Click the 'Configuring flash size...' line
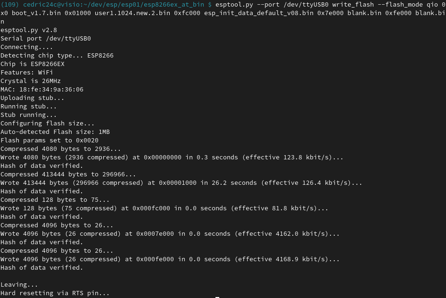Viewport: 446px width, 298px height. click(x=47, y=124)
